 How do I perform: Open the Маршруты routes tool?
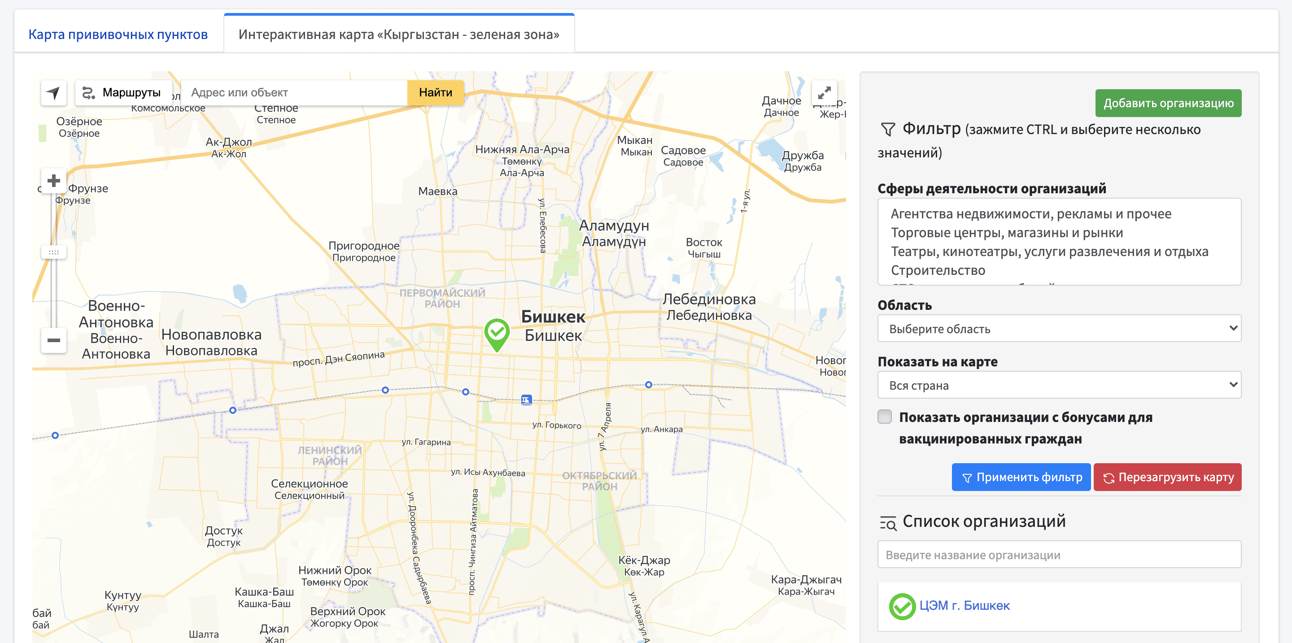click(123, 93)
